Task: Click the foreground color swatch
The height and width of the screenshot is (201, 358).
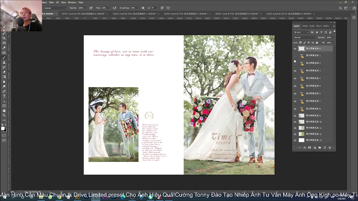Action: 3,129
